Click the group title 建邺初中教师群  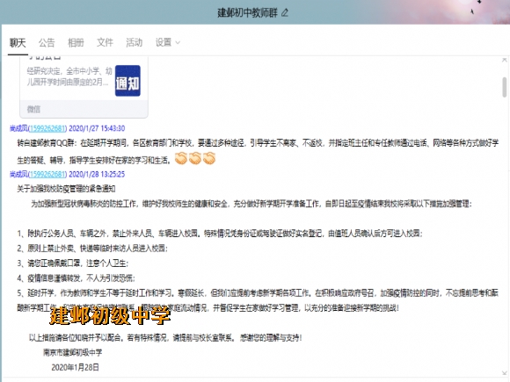click(x=247, y=13)
